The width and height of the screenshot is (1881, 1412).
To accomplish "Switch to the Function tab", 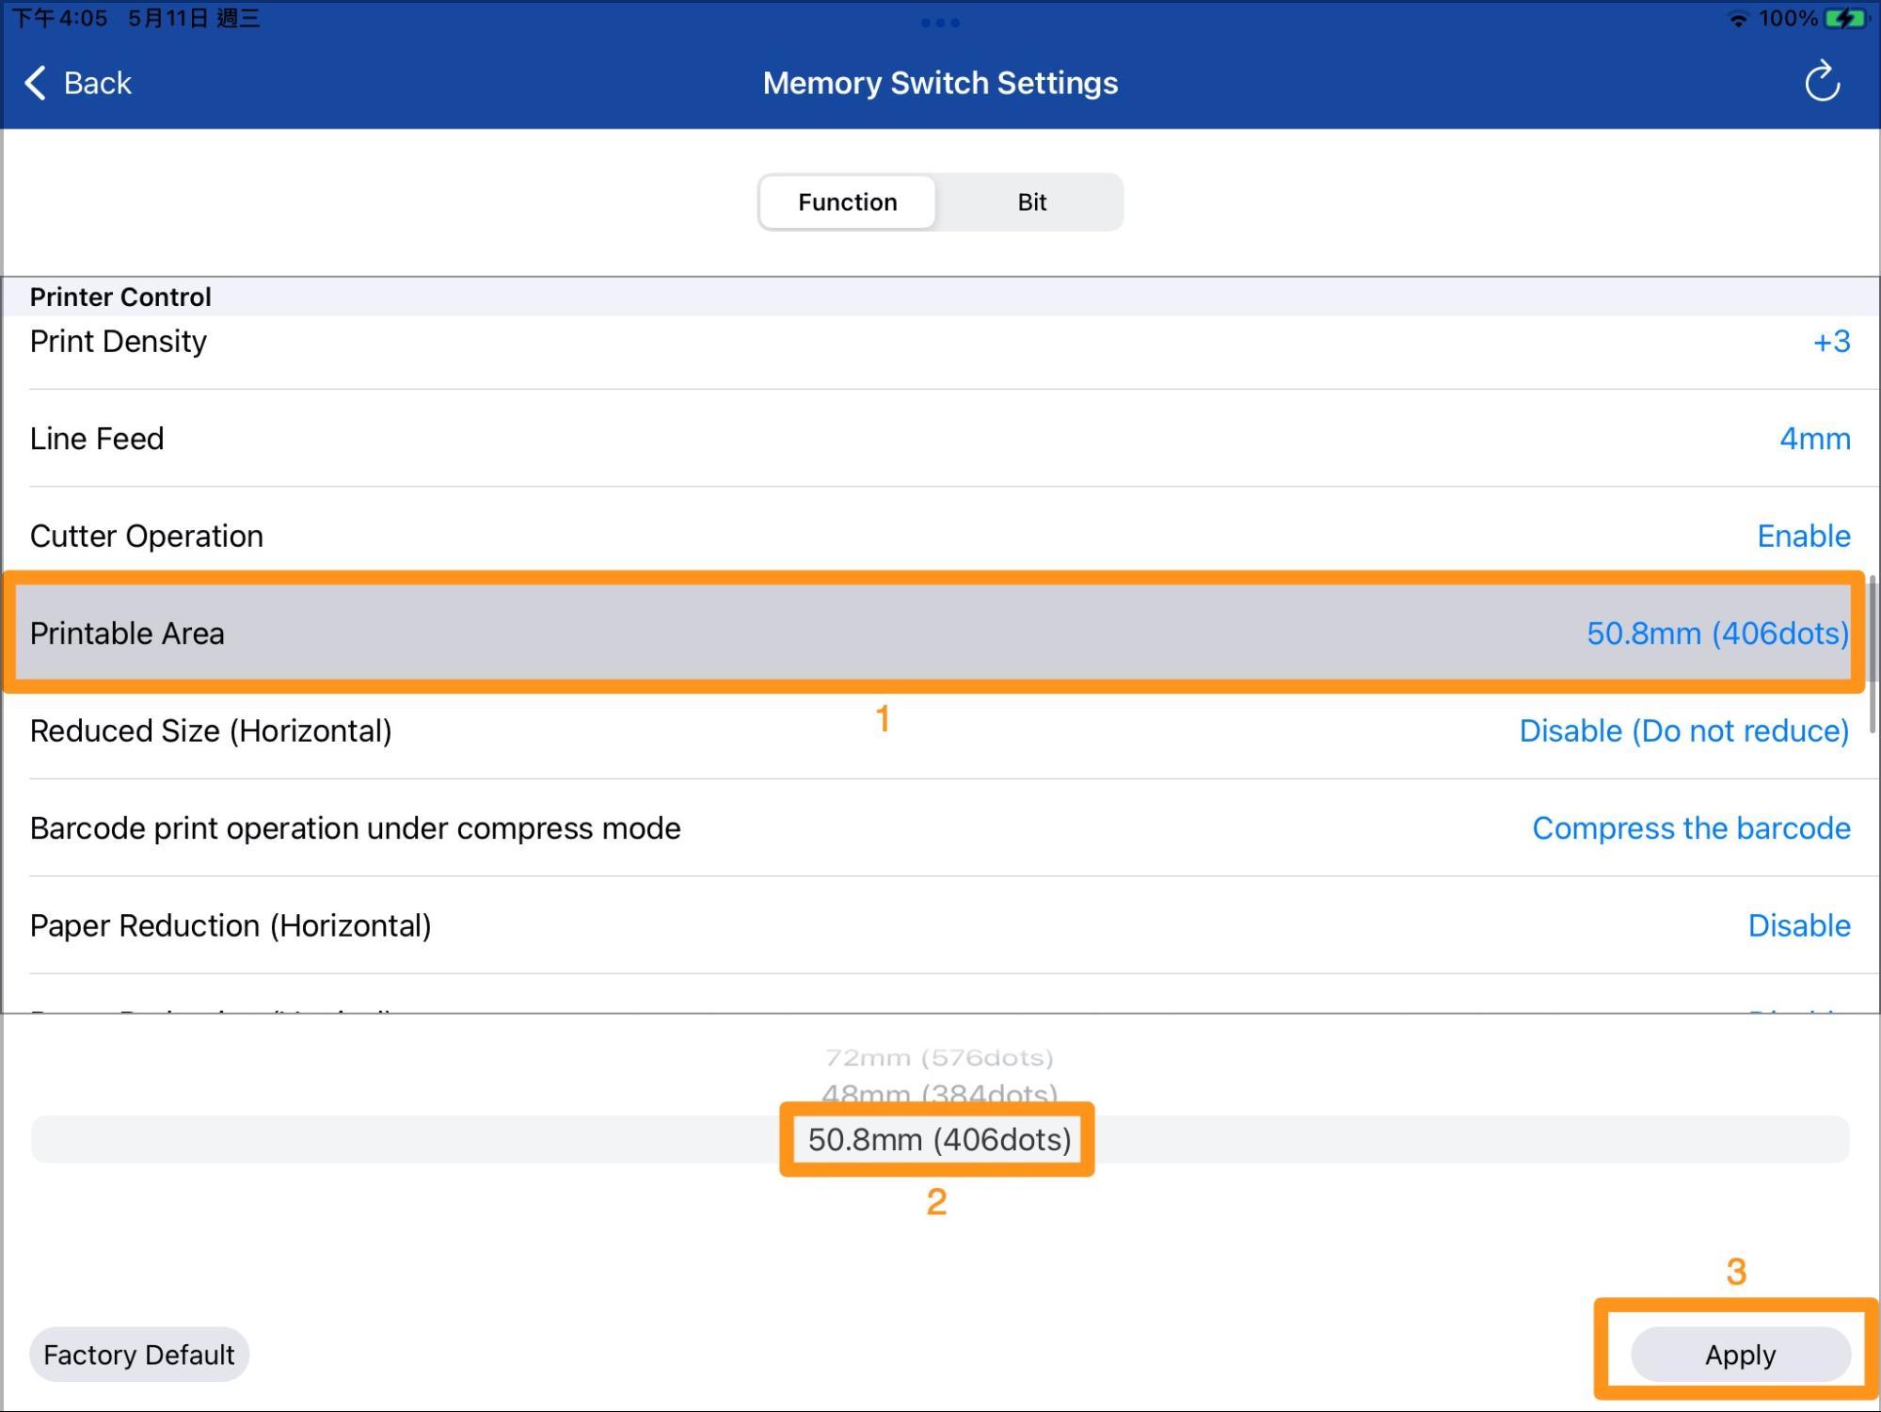I will point(848,201).
